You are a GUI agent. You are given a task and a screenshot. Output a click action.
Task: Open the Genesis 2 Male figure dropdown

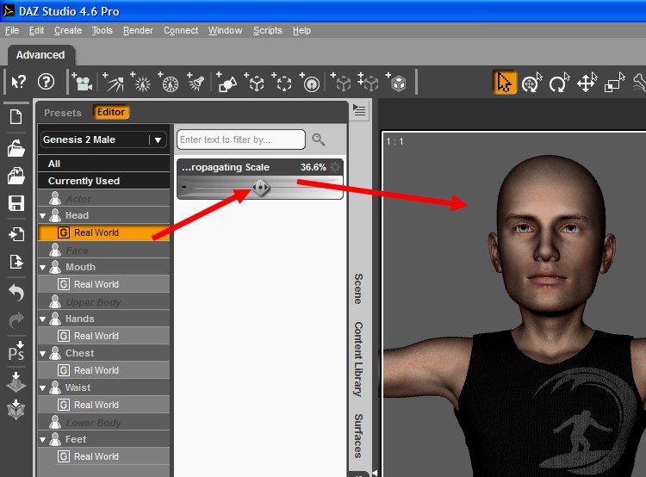pos(103,139)
